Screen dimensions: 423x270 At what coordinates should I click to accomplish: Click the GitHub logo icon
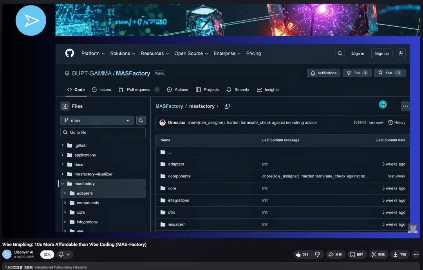coord(70,53)
